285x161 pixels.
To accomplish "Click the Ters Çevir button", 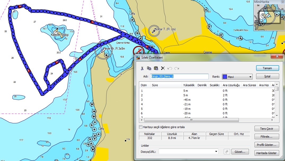I will click(x=267, y=129).
